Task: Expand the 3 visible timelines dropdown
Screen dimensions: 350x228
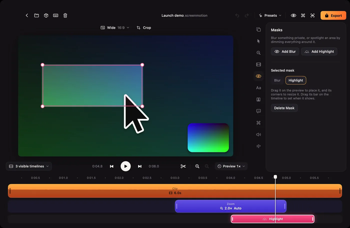Action: pyautogui.click(x=29, y=166)
